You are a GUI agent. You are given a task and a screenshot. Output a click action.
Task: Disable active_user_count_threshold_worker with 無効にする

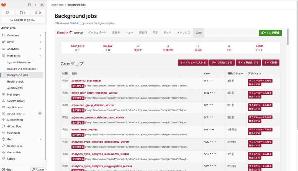click(254, 97)
